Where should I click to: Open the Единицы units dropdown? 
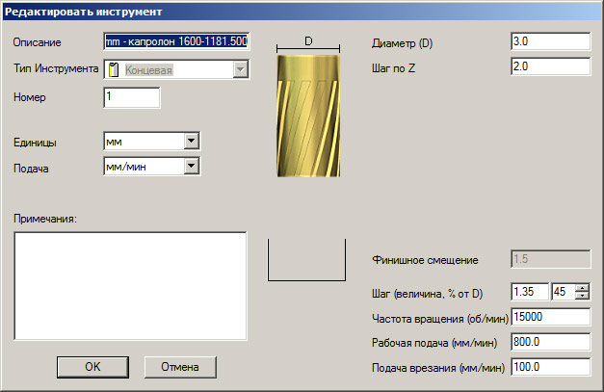(191, 142)
